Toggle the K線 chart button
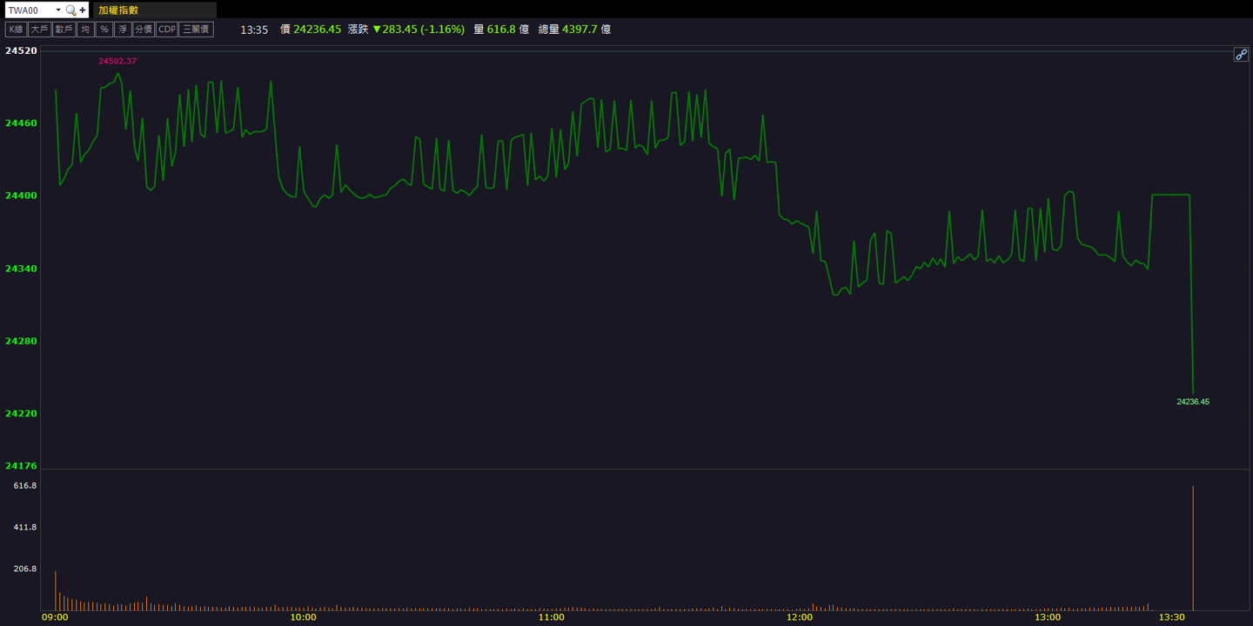This screenshot has height=626, width=1253. [x=16, y=29]
